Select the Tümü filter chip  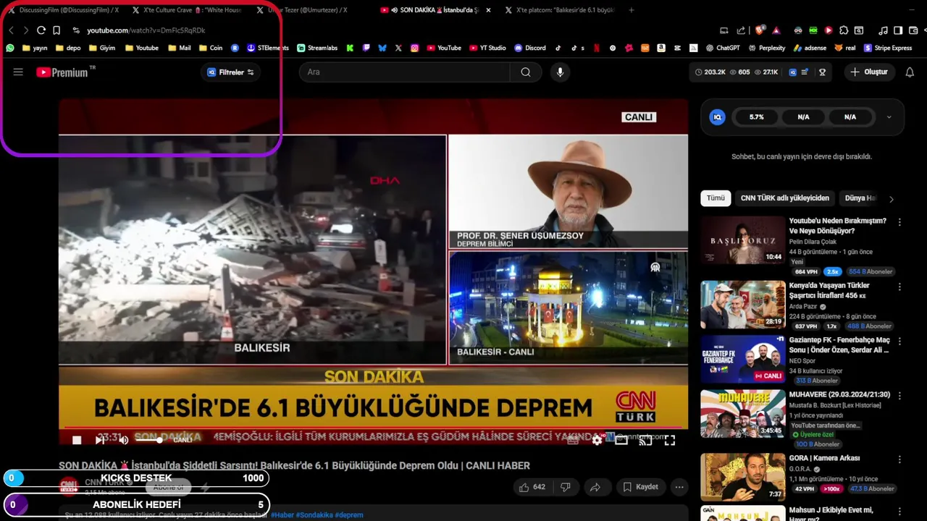[716, 198]
